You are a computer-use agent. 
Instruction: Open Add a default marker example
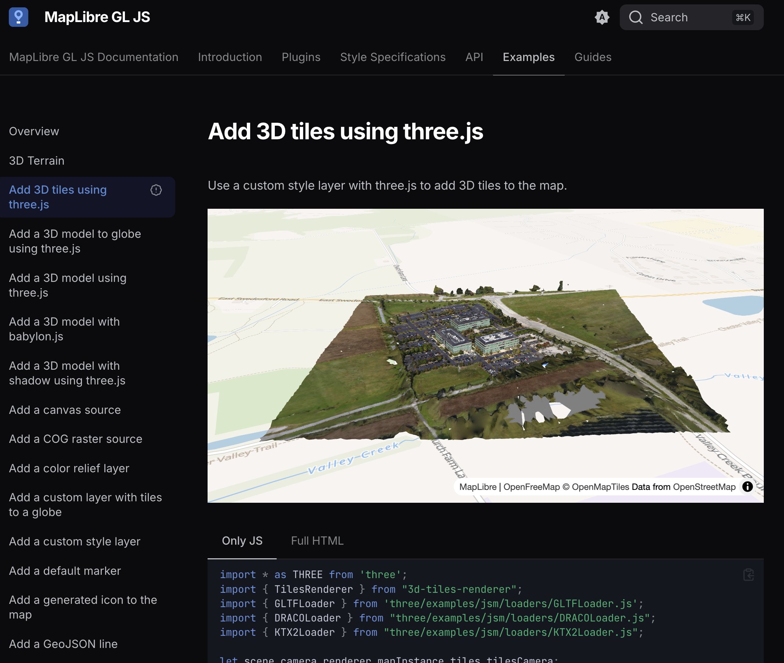(x=65, y=571)
